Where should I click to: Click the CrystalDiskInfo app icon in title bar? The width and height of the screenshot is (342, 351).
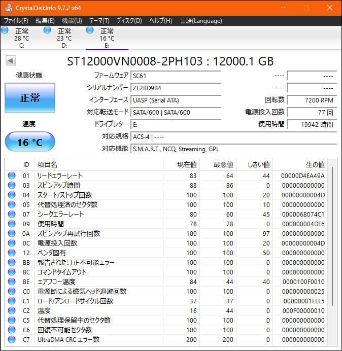(9, 8)
